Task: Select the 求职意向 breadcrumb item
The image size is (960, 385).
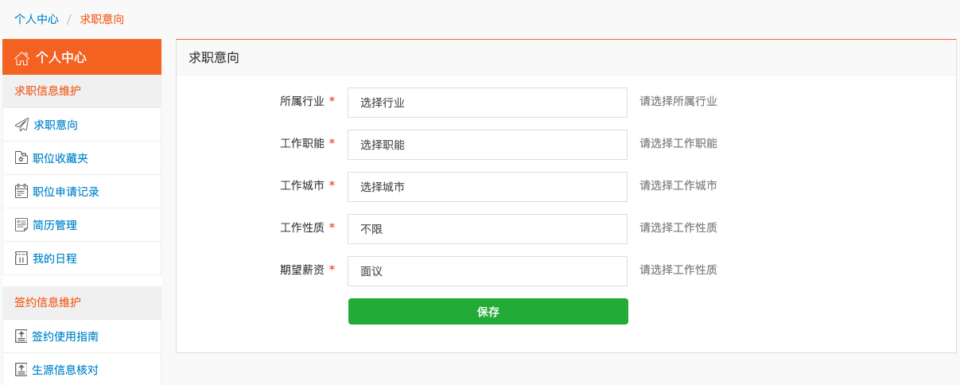Action: (x=102, y=19)
